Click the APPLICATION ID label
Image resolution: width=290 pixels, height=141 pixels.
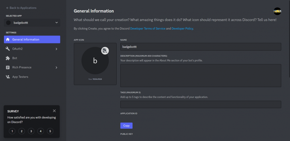[x=129, y=113]
